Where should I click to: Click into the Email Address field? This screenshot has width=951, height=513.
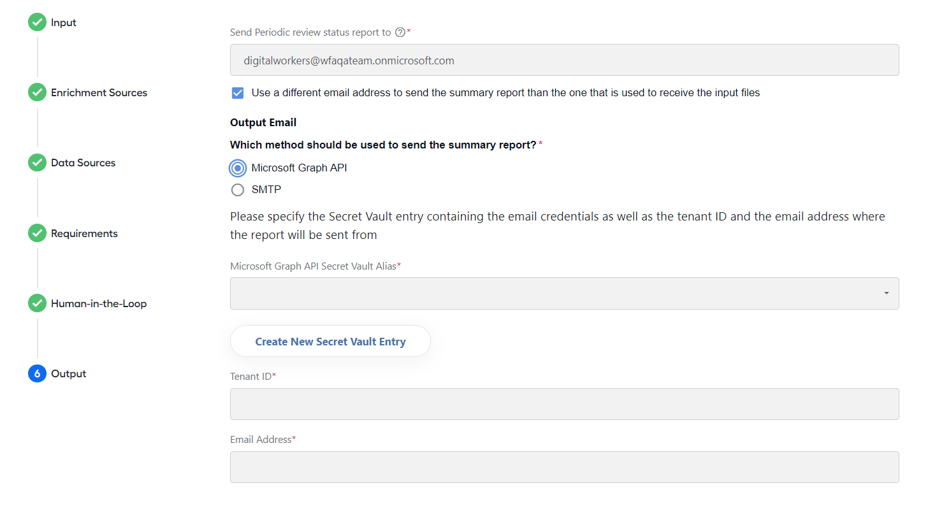(x=564, y=467)
